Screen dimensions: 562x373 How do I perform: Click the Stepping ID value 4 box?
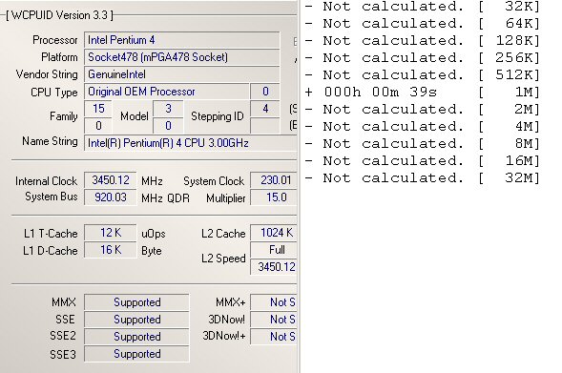click(x=265, y=109)
